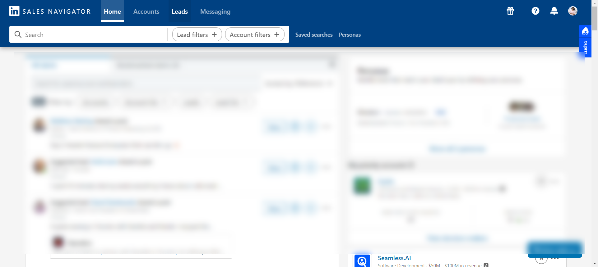
Task: Open the notifications bell
Action: [554, 11]
